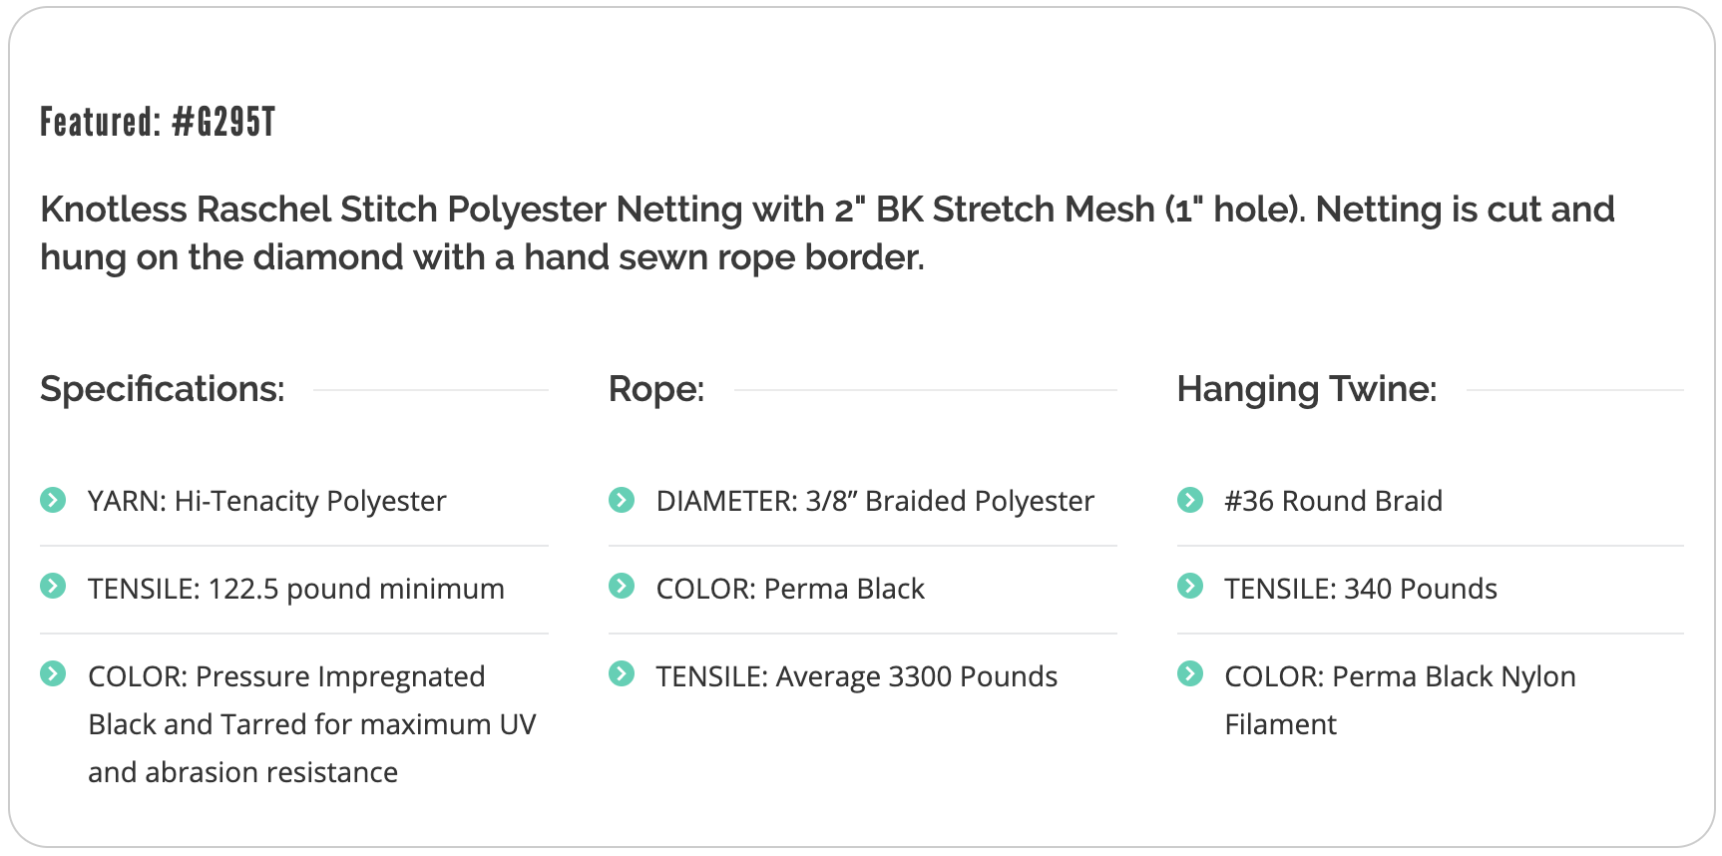Click chevron icon beside TENSILE Average 3300 Pounds
The width and height of the screenshot is (1722, 856).
coord(622,673)
